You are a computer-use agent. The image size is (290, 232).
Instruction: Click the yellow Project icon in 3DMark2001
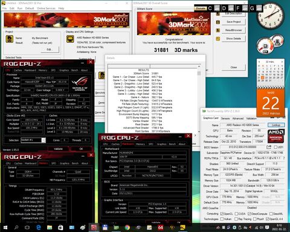(x=9, y=39)
